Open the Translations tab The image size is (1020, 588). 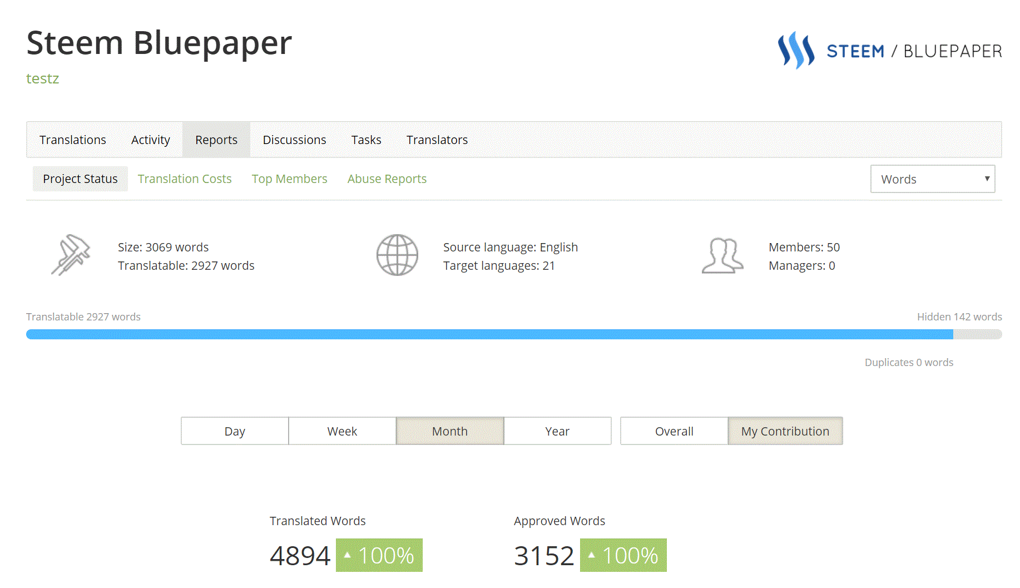point(73,140)
